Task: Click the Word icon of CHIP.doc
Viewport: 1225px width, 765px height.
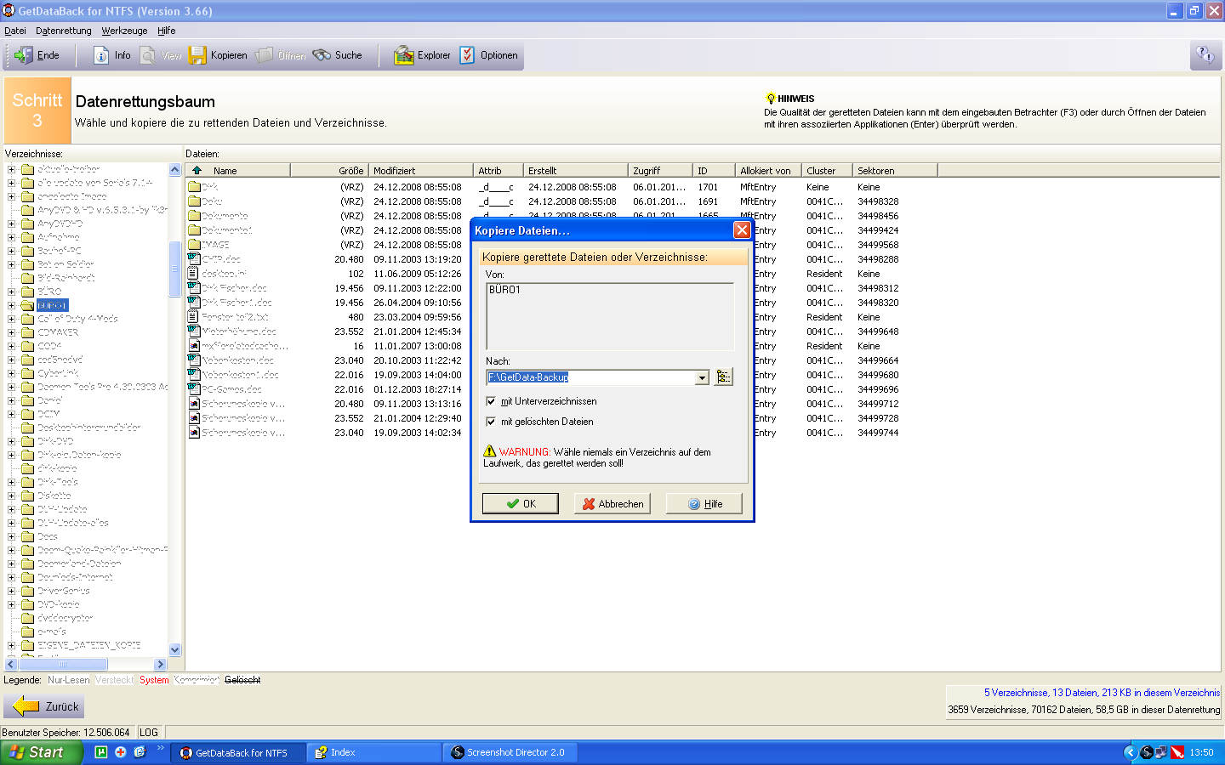Action: pyautogui.click(x=194, y=259)
